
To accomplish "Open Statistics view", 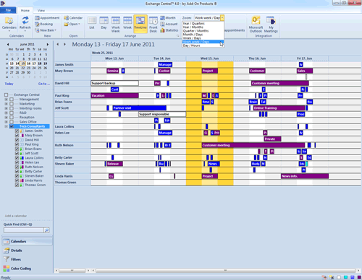I will (x=169, y=30).
